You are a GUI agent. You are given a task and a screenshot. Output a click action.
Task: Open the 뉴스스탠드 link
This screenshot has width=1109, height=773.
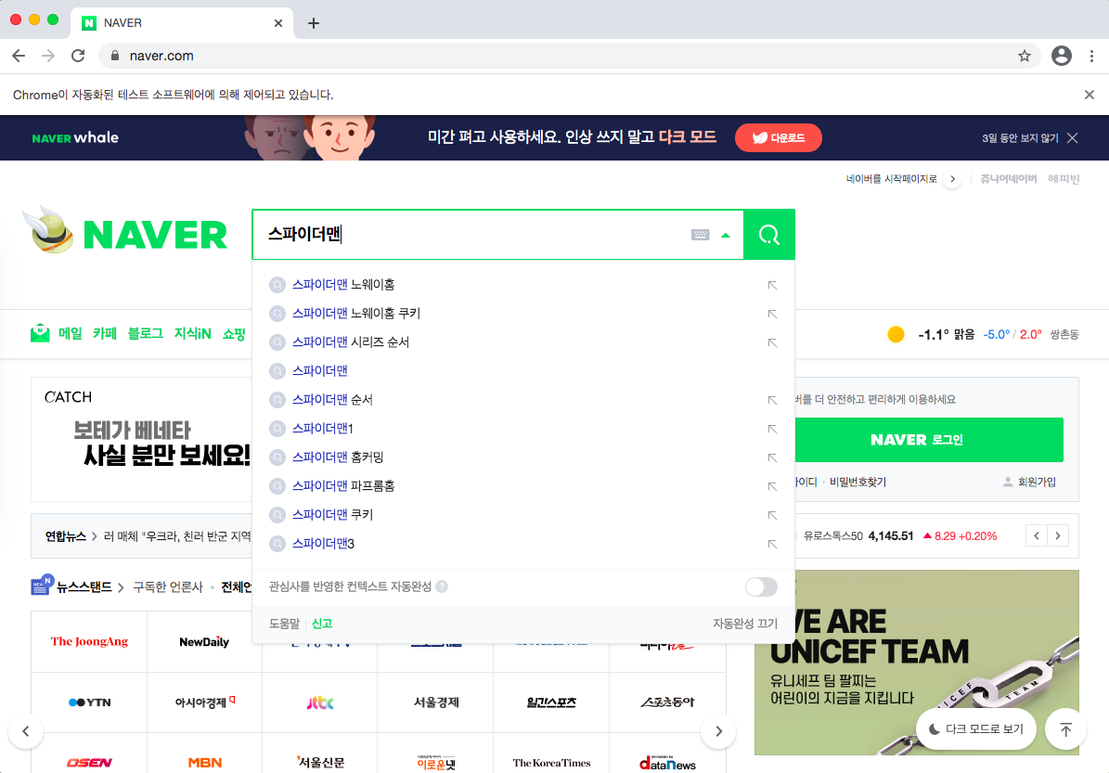[84, 586]
